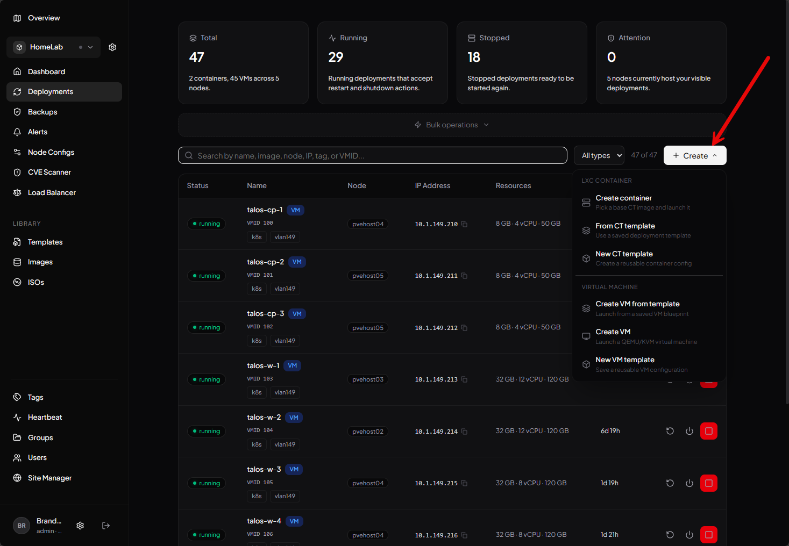The width and height of the screenshot is (789, 546).
Task: Click the deployments search field
Action: 372,156
